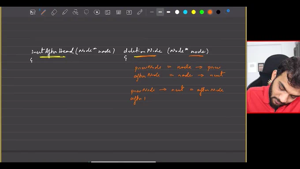Pick the black pen color
Screen dimensions: 300x169
click(218, 12)
